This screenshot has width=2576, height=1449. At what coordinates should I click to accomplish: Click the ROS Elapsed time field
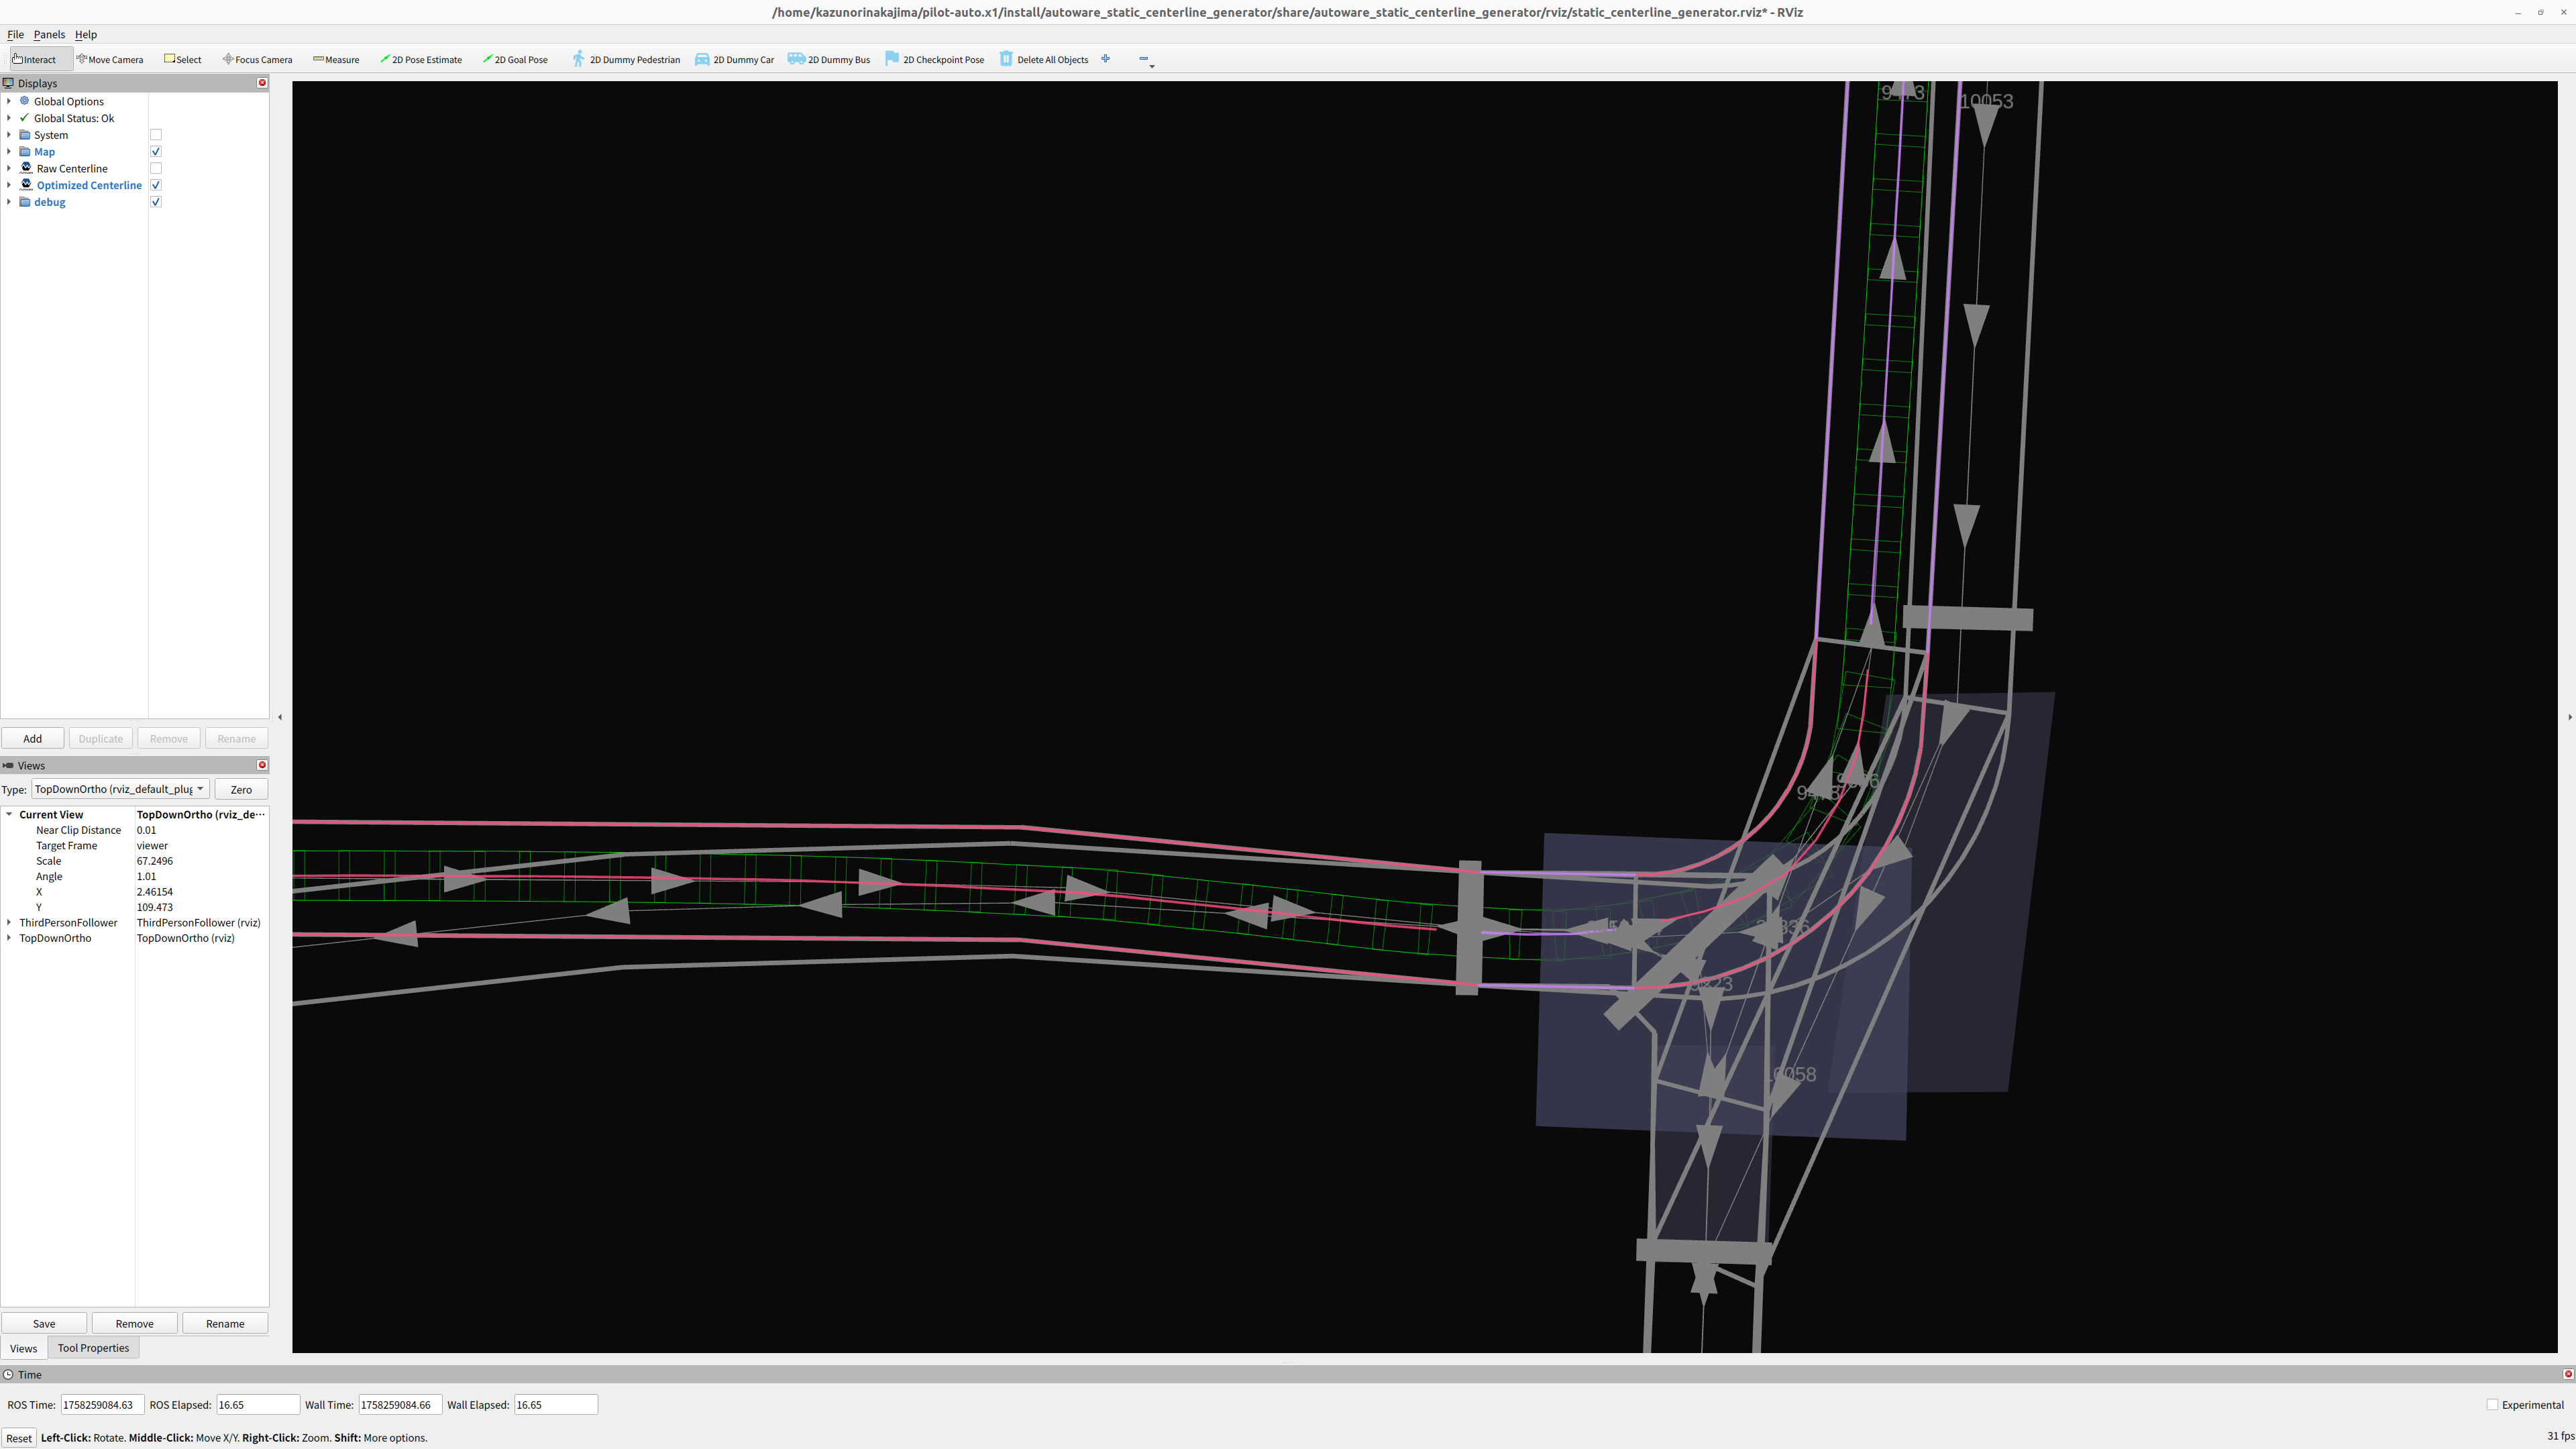[257, 1404]
